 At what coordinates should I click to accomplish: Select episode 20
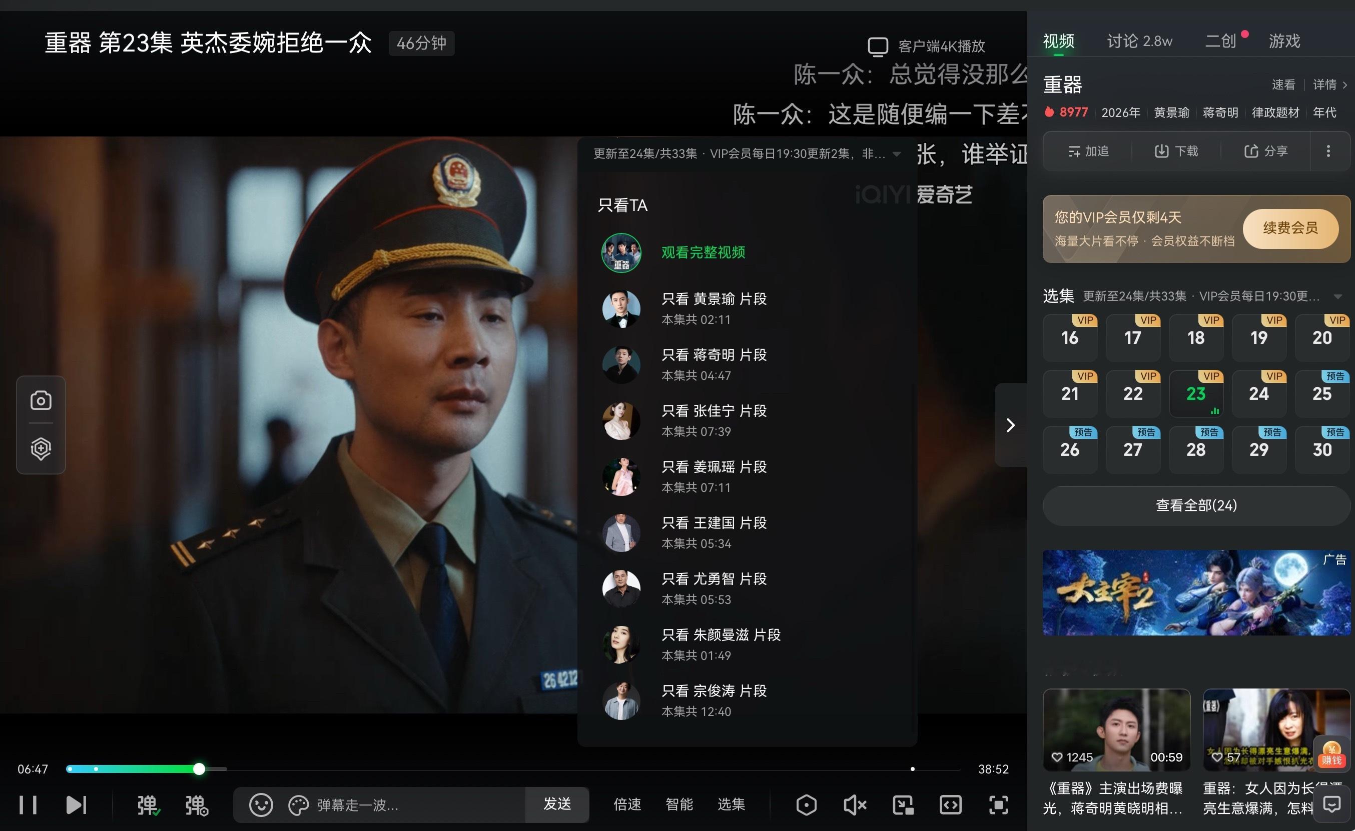click(1322, 337)
